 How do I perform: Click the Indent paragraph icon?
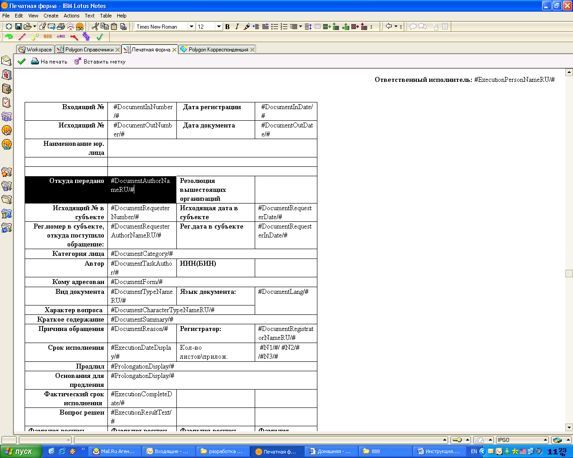click(256, 26)
